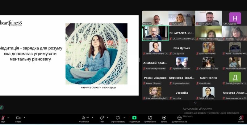Open the Дополнительно more options menu
Viewport: 247px width, 125px height.
(179, 118)
